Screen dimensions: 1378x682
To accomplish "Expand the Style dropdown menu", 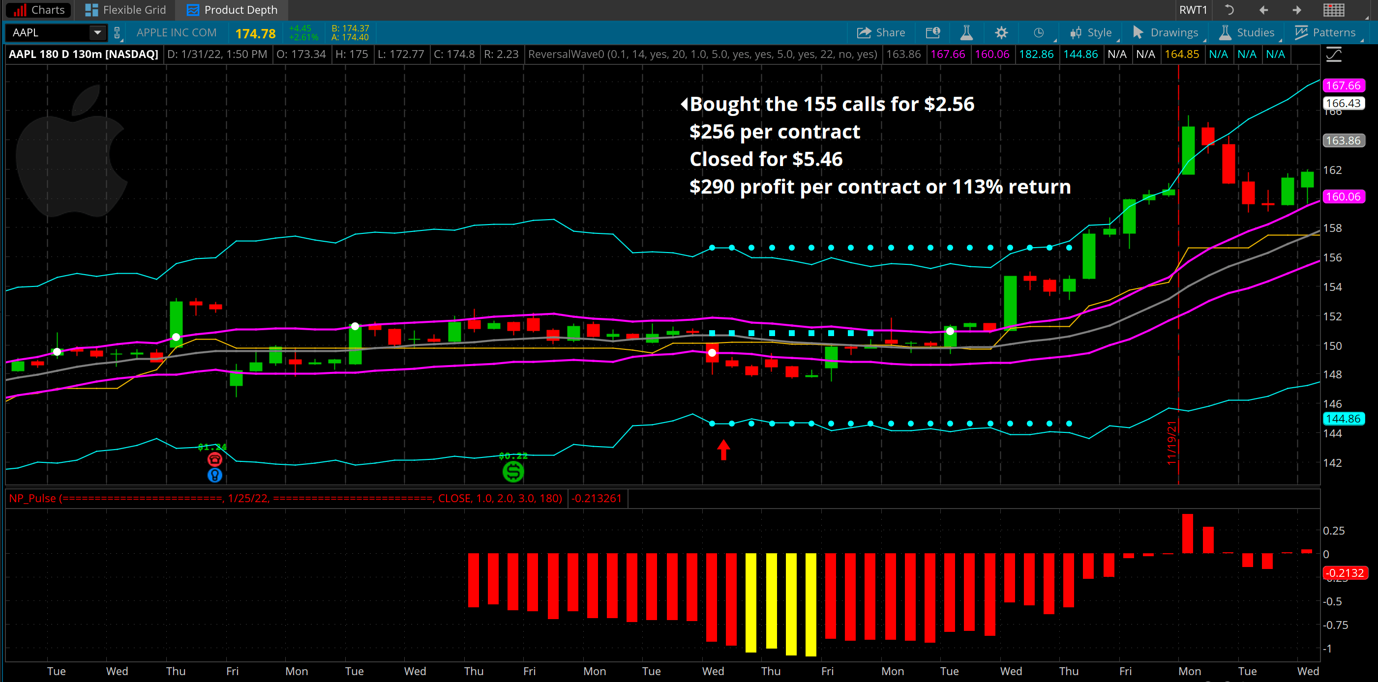I will pyautogui.click(x=1091, y=32).
